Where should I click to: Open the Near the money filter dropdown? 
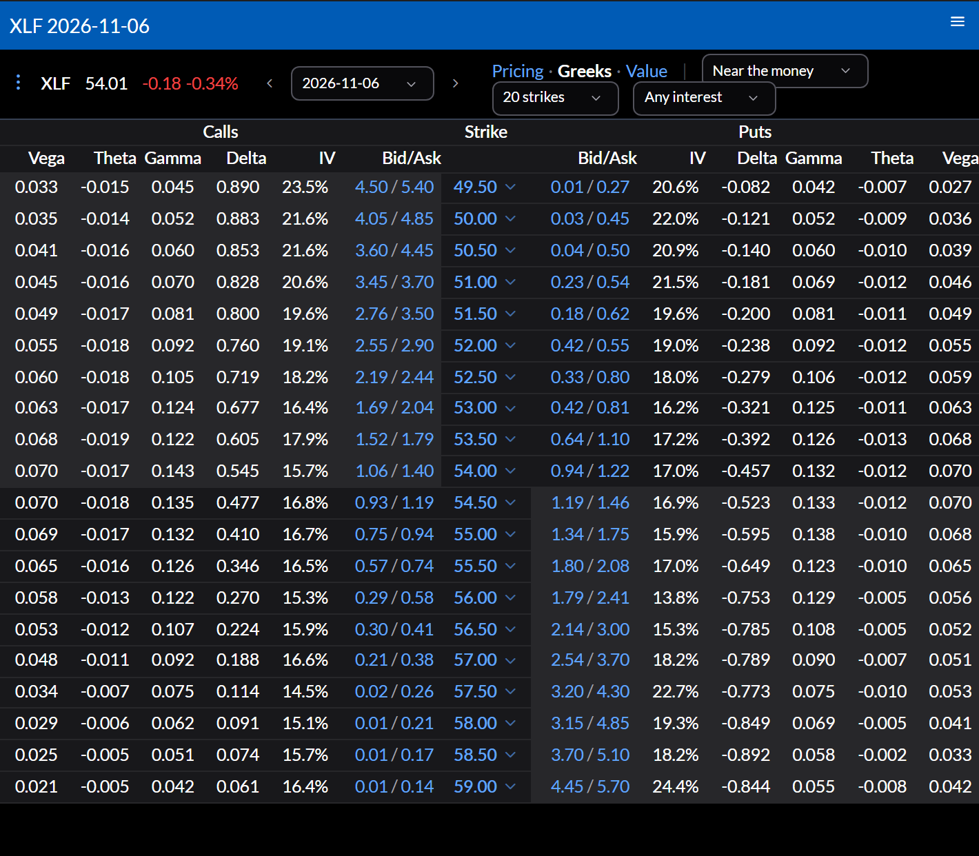pos(785,71)
